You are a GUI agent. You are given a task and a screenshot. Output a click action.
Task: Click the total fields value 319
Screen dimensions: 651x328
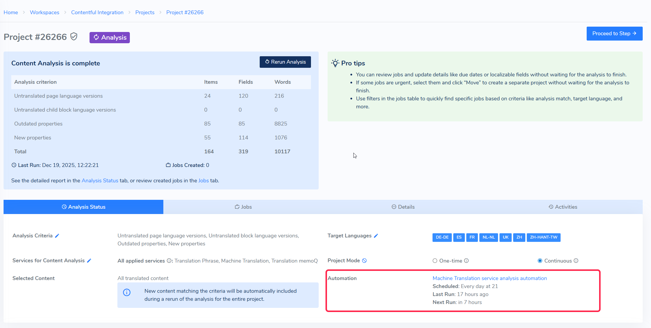243,152
